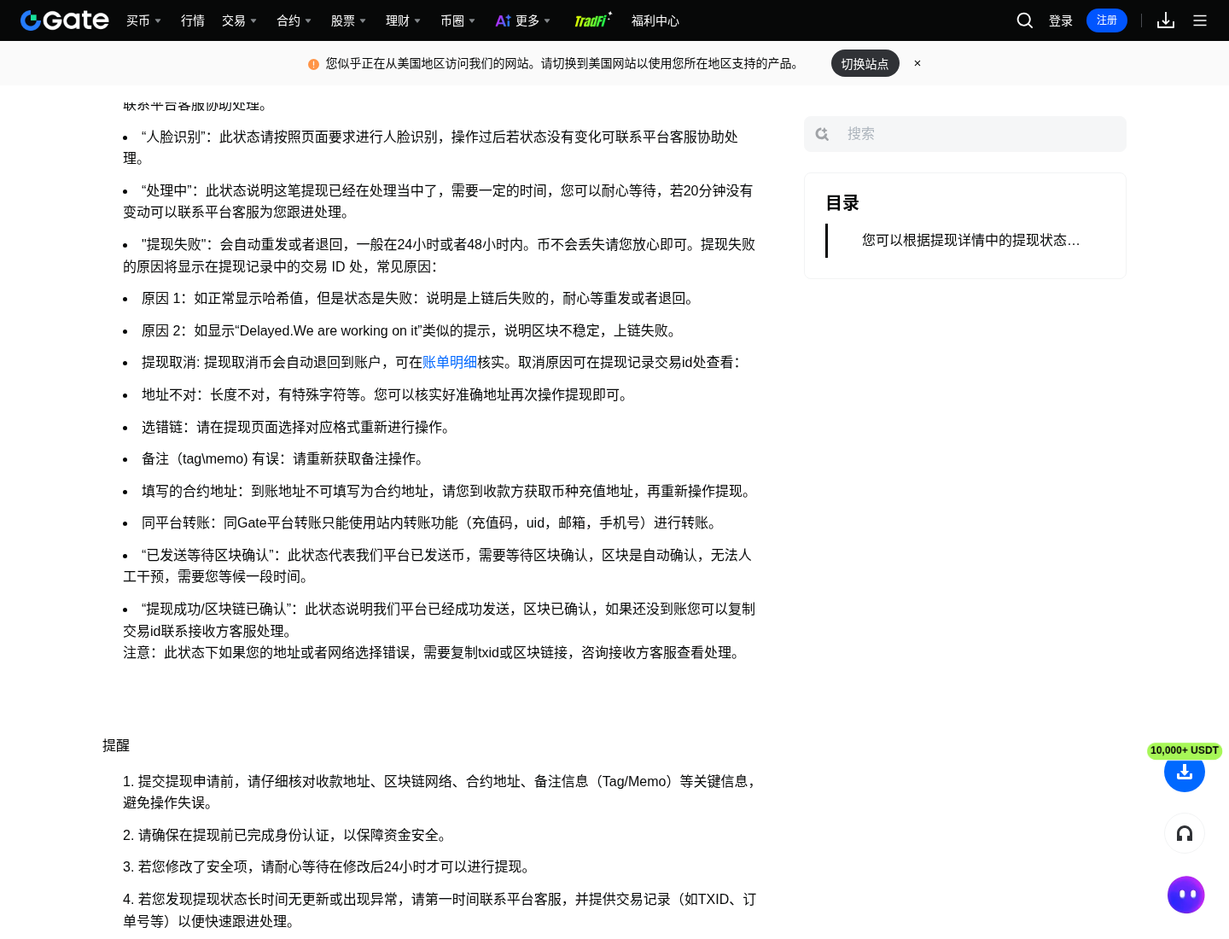Open the 账单明细 hyperlink
This screenshot has width=1229, height=939.
tap(450, 362)
